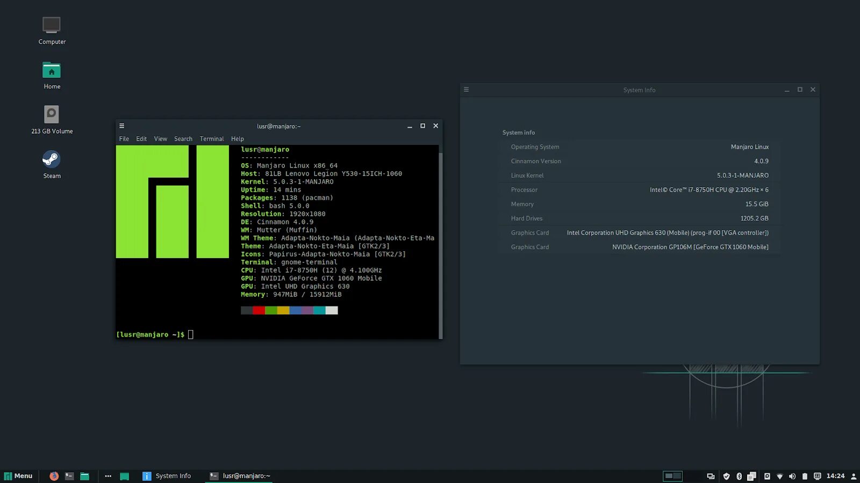Open the Computer desktop icon
Screen dimensions: 860x483
[x=52, y=31]
